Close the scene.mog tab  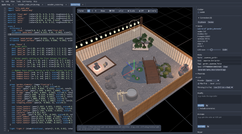(x=83, y=5)
